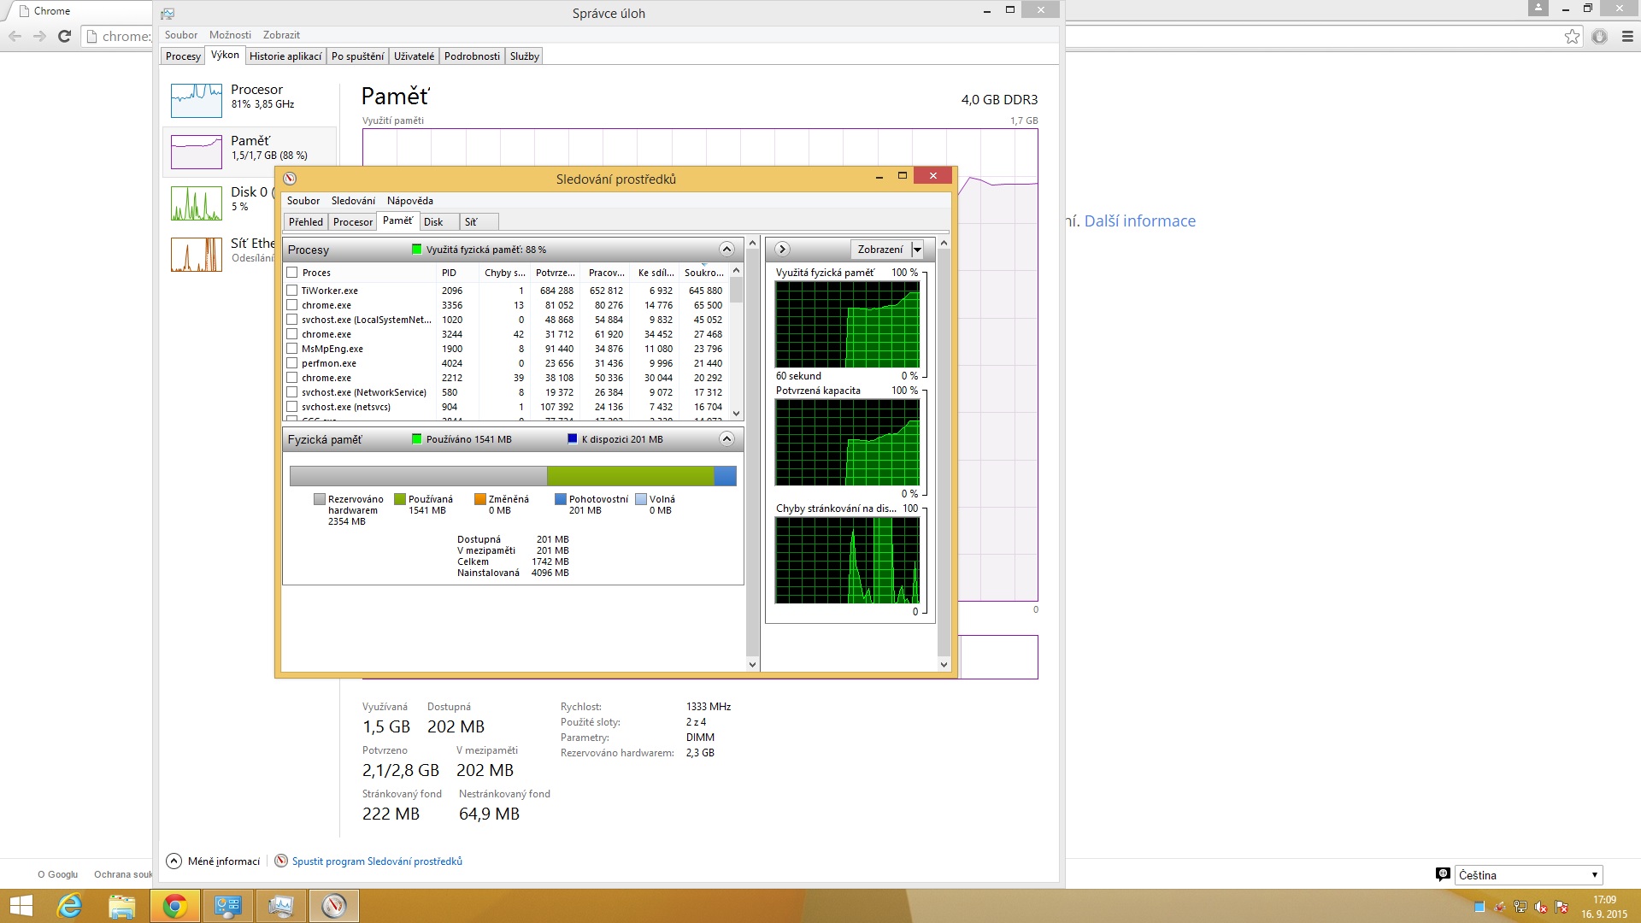Image resolution: width=1641 pixels, height=923 pixels.
Task: Open the Sledování menu
Action: click(353, 201)
